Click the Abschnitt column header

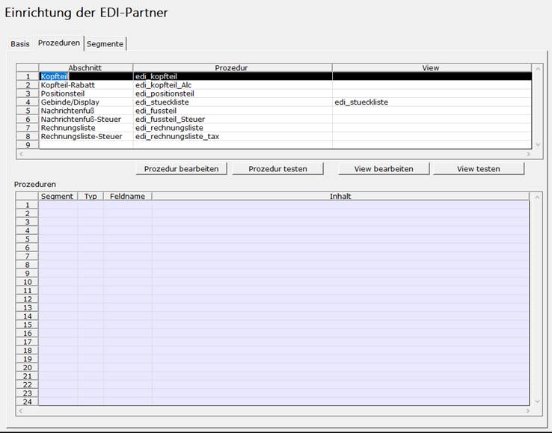(x=85, y=68)
